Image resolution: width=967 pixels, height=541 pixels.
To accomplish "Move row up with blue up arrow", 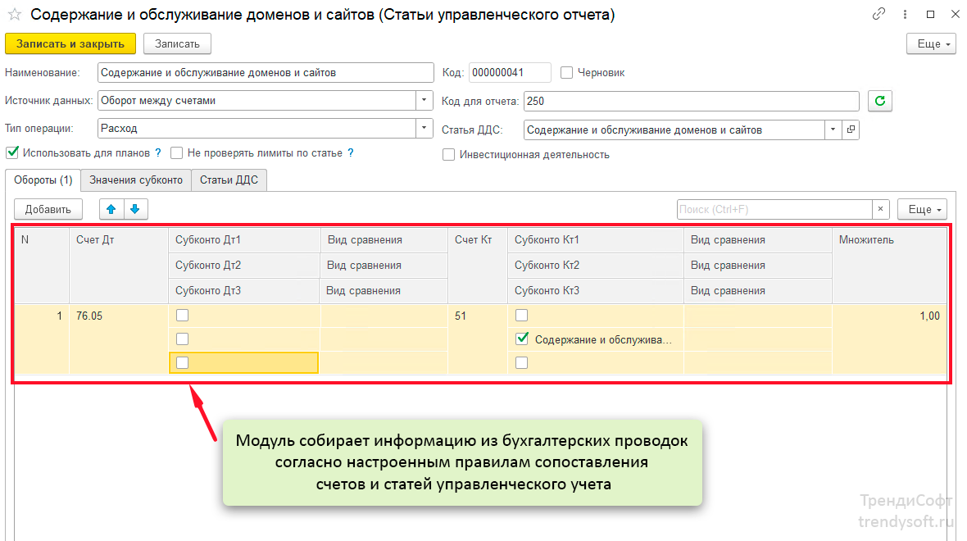I will [111, 209].
